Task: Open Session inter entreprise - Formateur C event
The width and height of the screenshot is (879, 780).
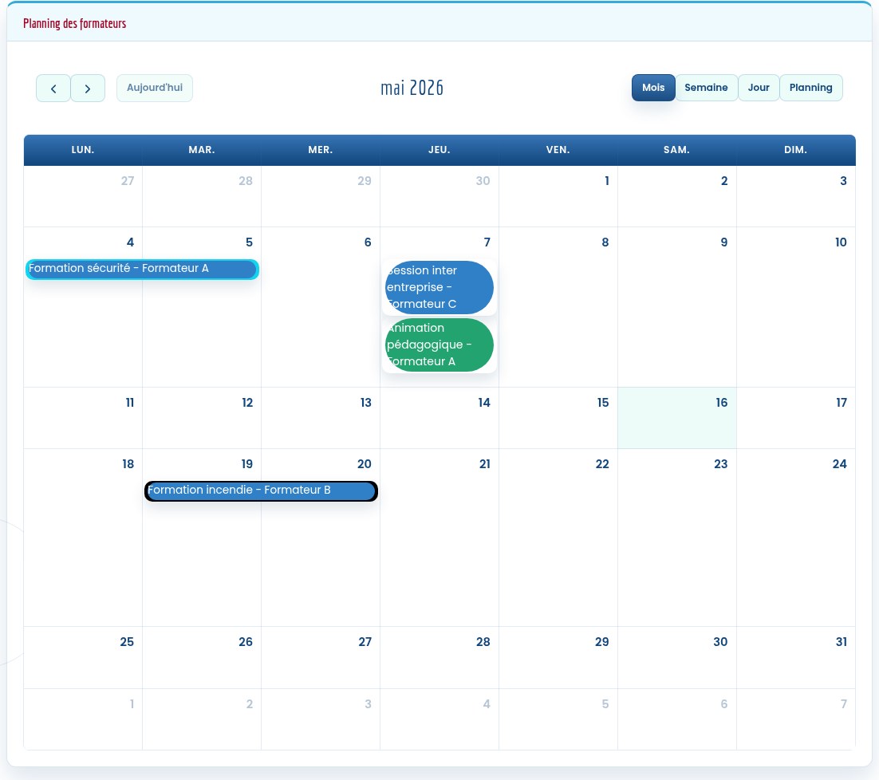Action: click(439, 287)
